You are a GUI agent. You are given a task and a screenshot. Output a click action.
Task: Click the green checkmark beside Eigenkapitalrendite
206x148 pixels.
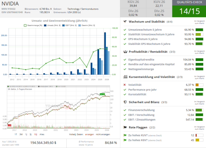(x=125, y=59)
